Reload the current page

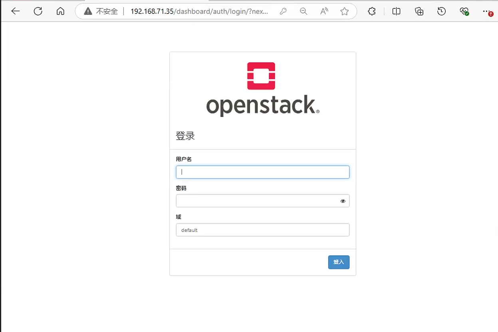click(38, 12)
